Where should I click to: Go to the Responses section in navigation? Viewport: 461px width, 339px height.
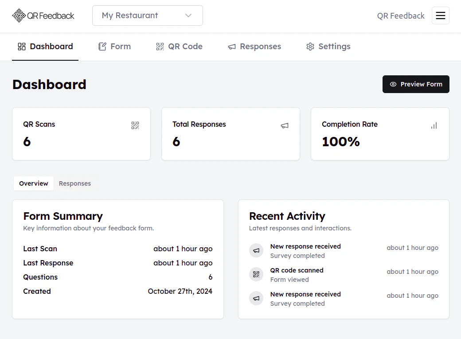(254, 46)
